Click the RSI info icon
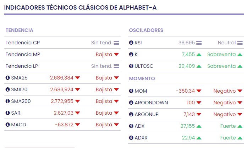Screen dimensions: 247x148 [x=131, y=43]
